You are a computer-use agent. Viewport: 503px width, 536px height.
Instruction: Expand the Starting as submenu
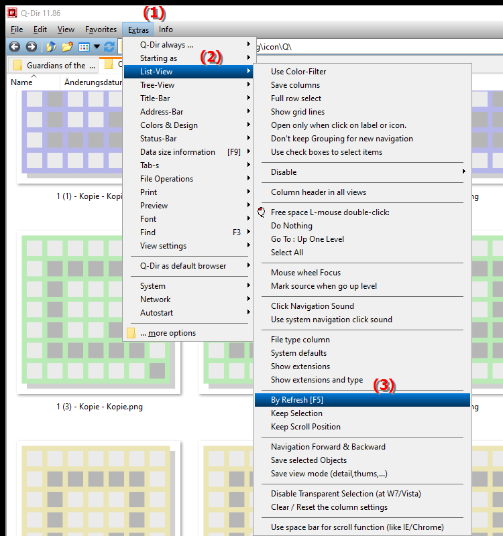tap(189, 58)
